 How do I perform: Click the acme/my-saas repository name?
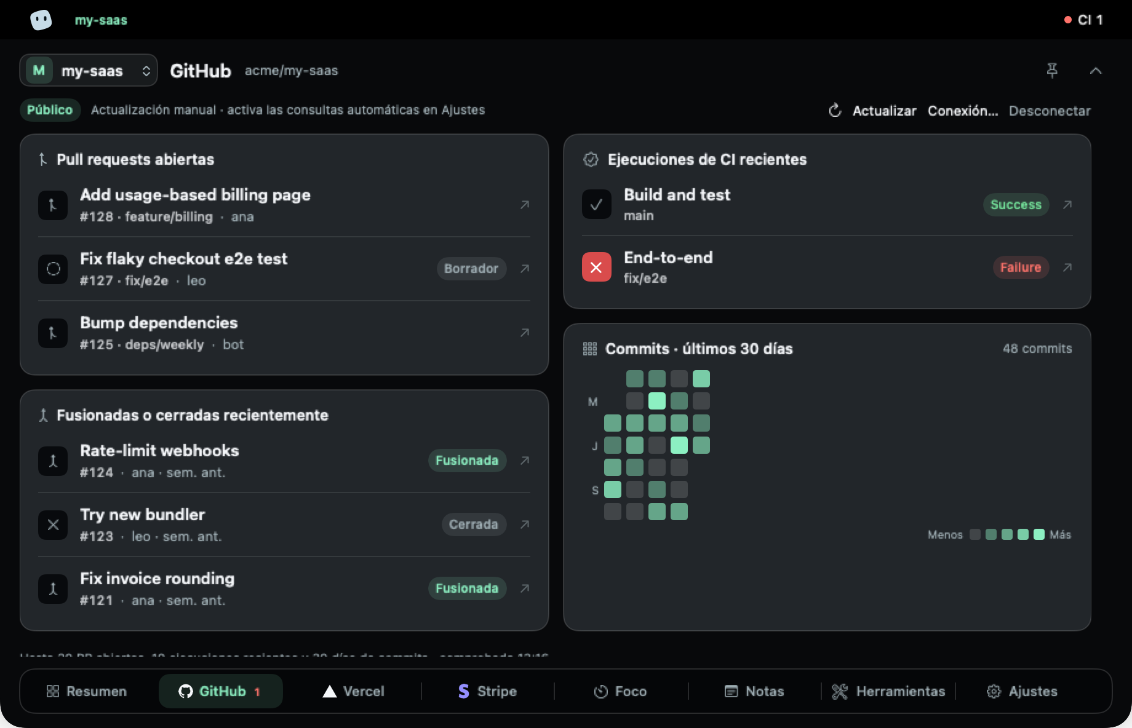click(292, 71)
